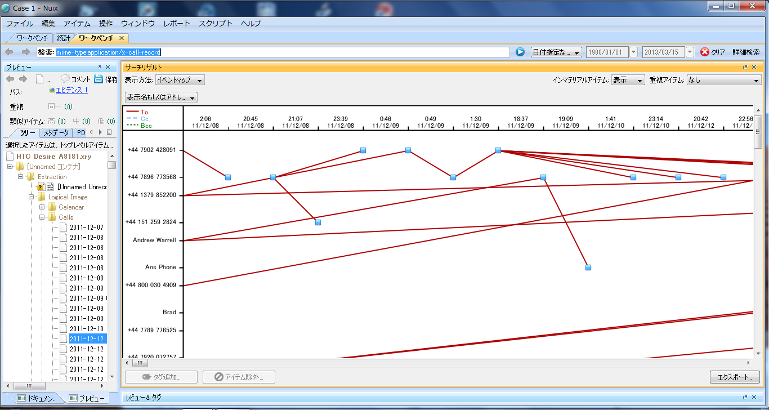This screenshot has height=410, width=769.
Task: Click the search query input field
Action: coord(273,52)
